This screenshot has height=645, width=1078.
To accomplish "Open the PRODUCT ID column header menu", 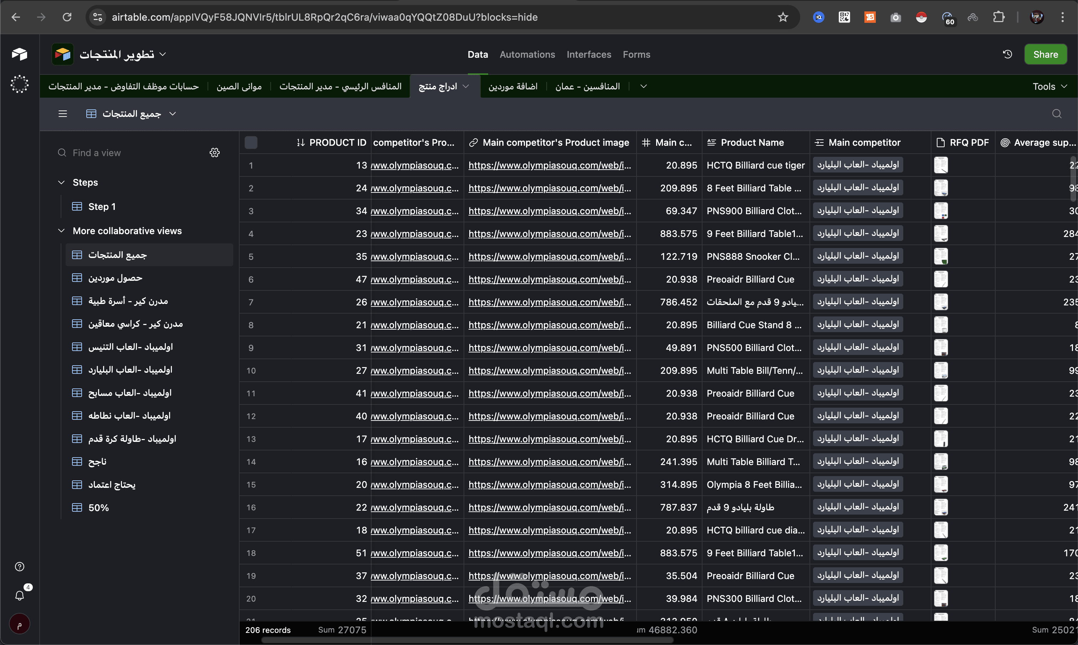I will [x=331, y=143].
